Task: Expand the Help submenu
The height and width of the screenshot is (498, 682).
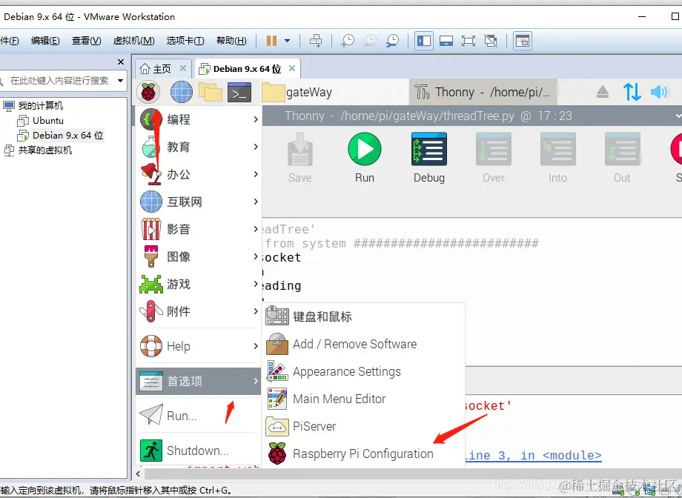Action: [199, 346]
